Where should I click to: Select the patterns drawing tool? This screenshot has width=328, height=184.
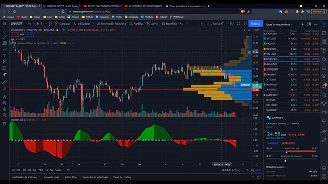click(x=5, y=61)
